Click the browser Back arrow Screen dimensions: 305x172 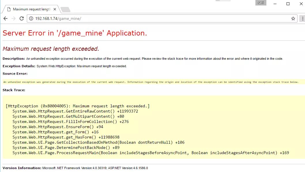pos(5,18)
